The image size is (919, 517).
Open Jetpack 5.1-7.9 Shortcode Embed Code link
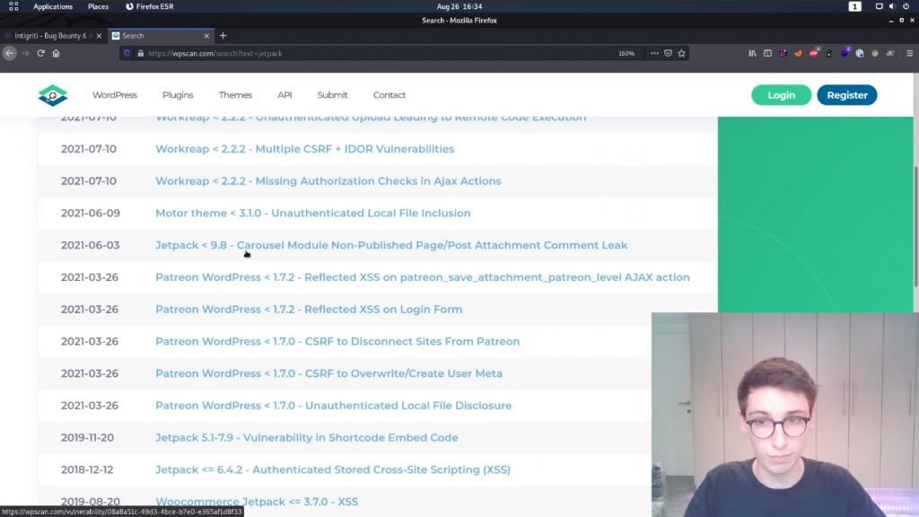point(307,438)
